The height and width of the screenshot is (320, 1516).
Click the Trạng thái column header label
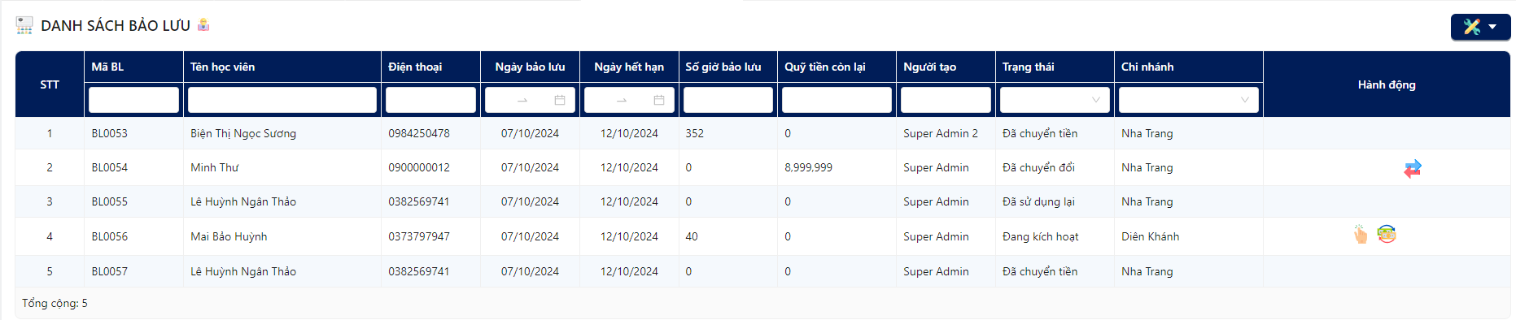pos(1028,67)
